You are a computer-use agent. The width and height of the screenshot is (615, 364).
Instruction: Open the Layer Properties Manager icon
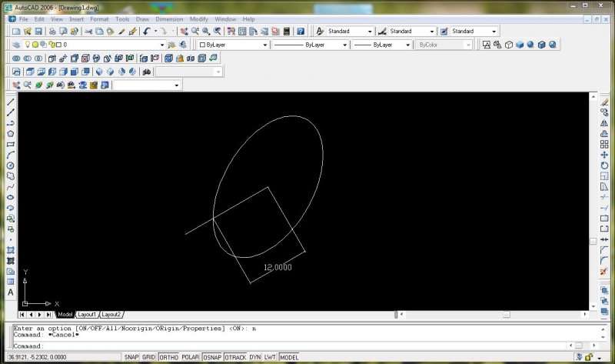(16, 45)
